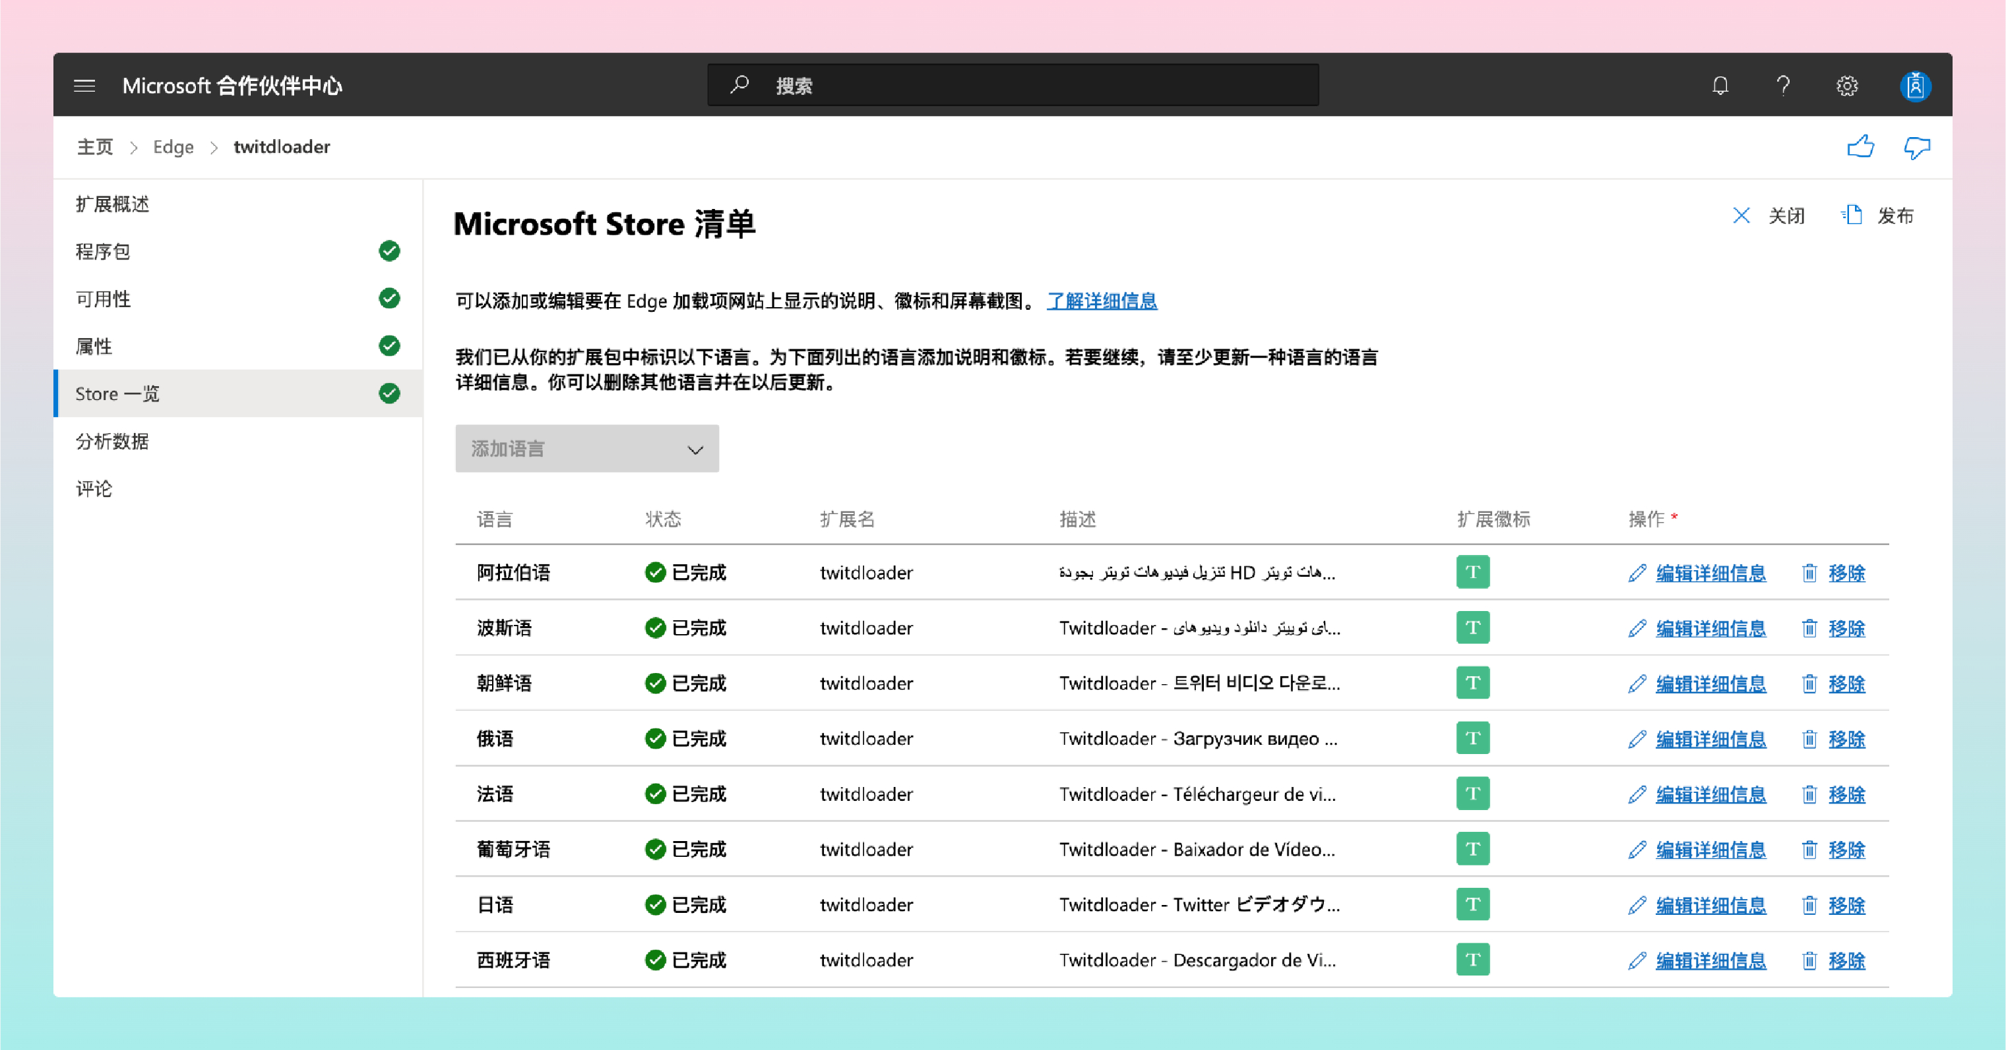Open 分析数据 in the sidebar
This screenshot has width=2006, height=1050.
[112, 442]
